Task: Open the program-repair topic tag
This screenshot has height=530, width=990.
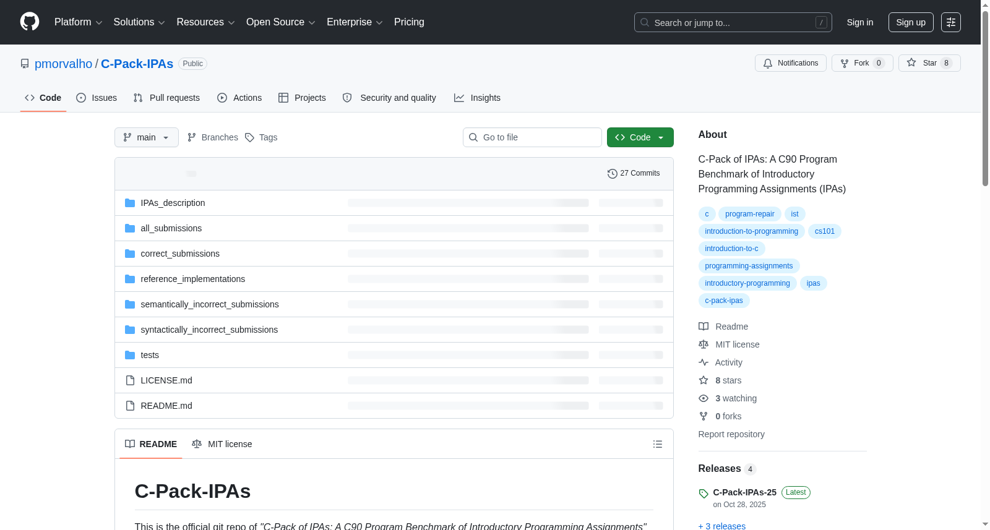Action: click(x=750, y=214)
